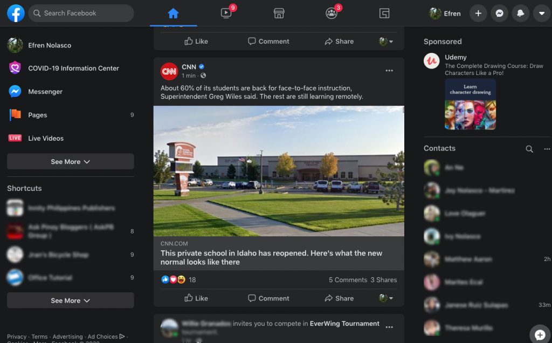
Task: Open options for EverWing Tournament post
Action: 389,327
